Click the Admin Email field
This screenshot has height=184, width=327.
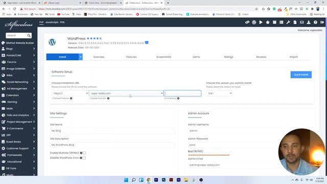(x=233, y=165)
